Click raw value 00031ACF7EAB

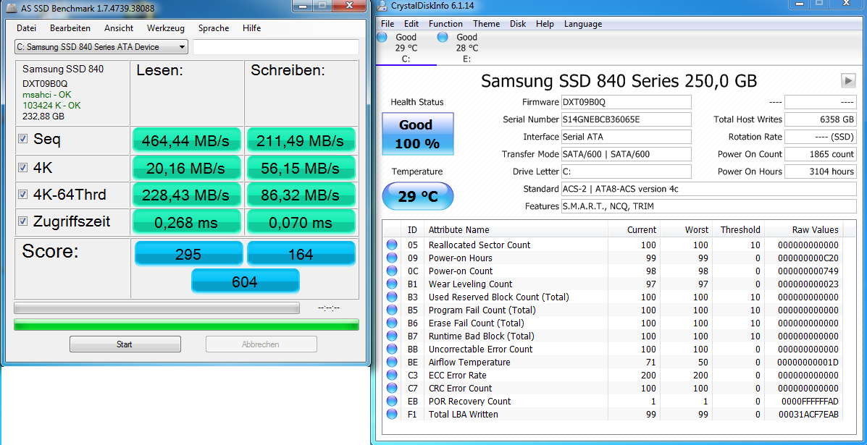click(x=809, y=414)
